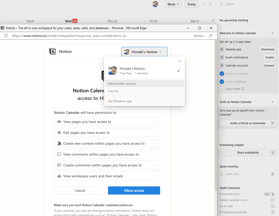This screenshot has width=279, height=216.
Task: Click Allow access
Action: tap(134, 190)
